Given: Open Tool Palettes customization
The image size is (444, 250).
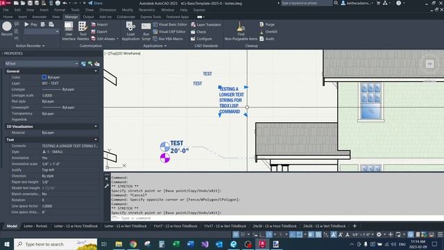Looking at the screenshot, I should point(83,31).
